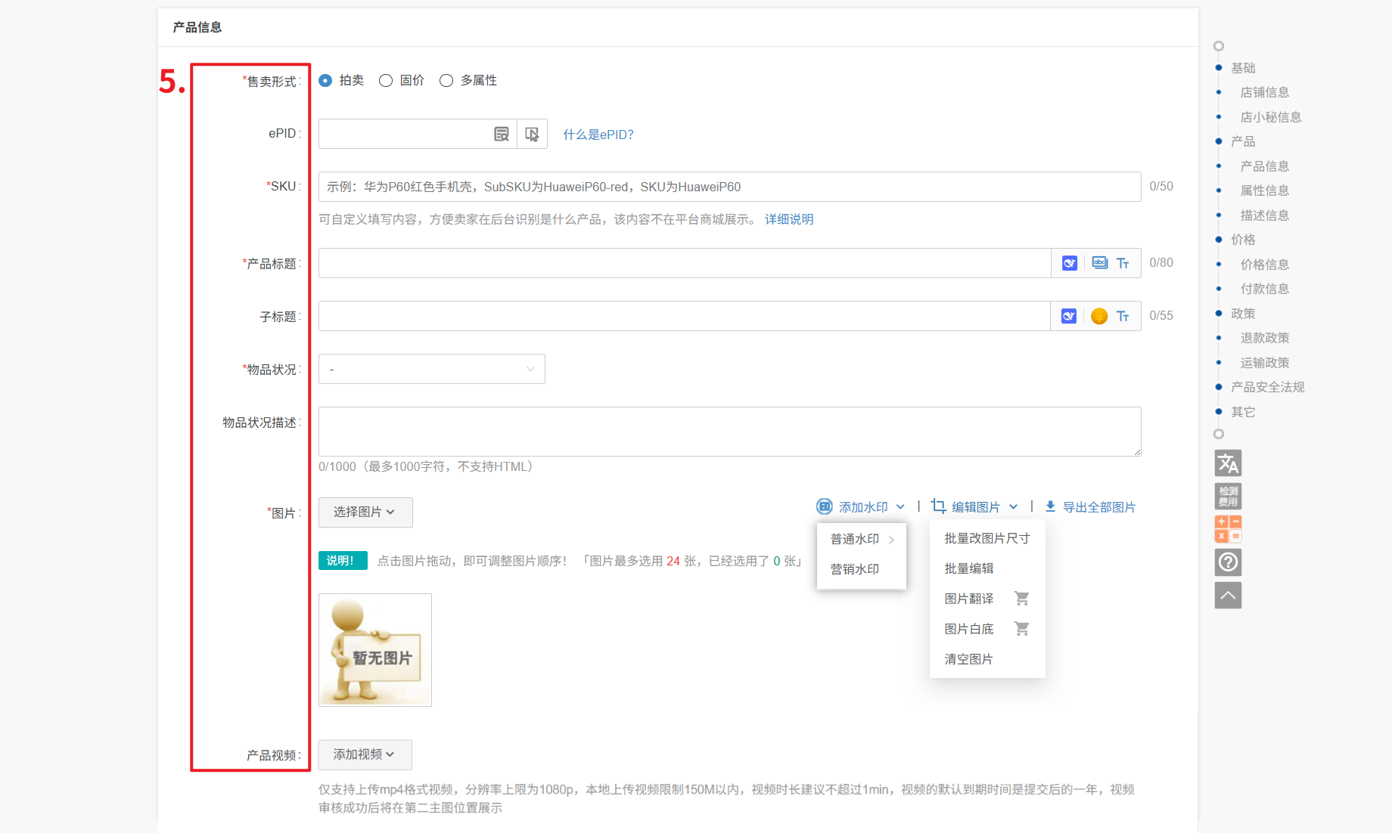Open the 物品状况 dropdown
The image size is (1392, 833).
point(431,369)
